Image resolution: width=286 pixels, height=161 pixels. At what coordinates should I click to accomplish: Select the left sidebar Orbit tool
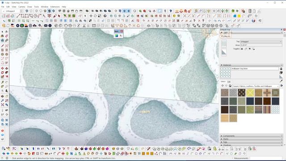click(x=2, y=96)
